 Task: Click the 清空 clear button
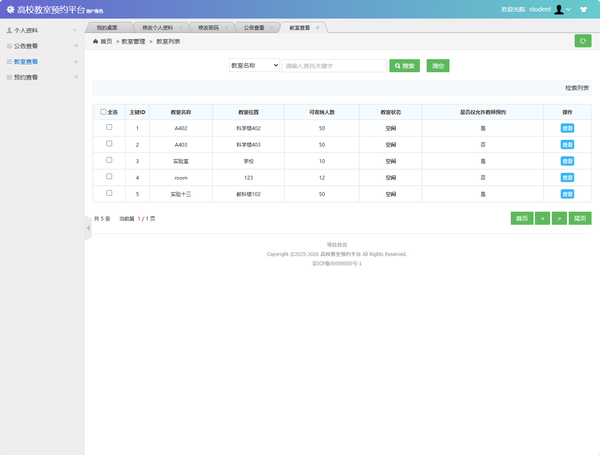click(x=438, y=66)
